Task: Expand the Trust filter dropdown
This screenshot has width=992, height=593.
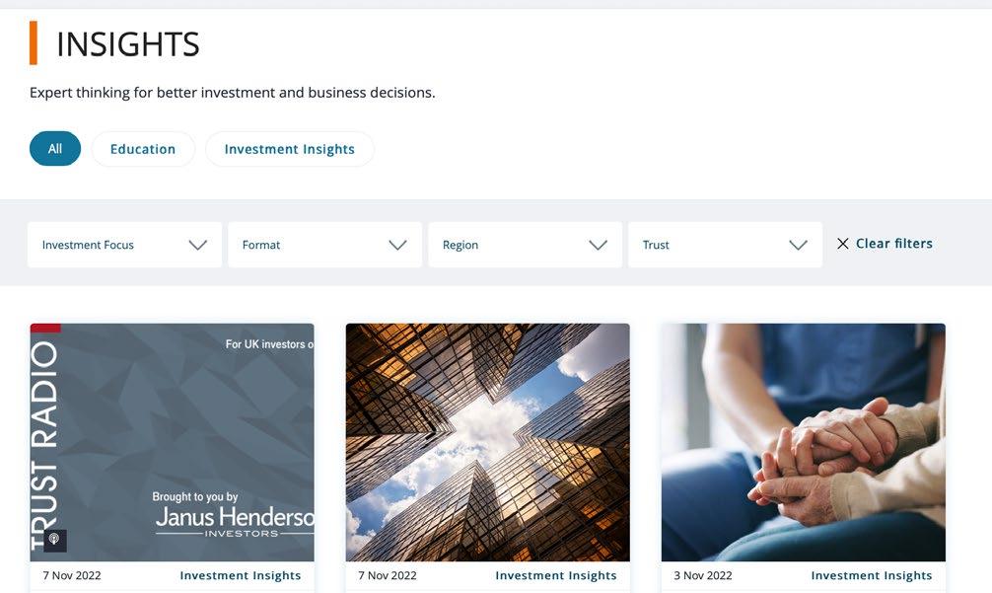Action: click(725, 245)
